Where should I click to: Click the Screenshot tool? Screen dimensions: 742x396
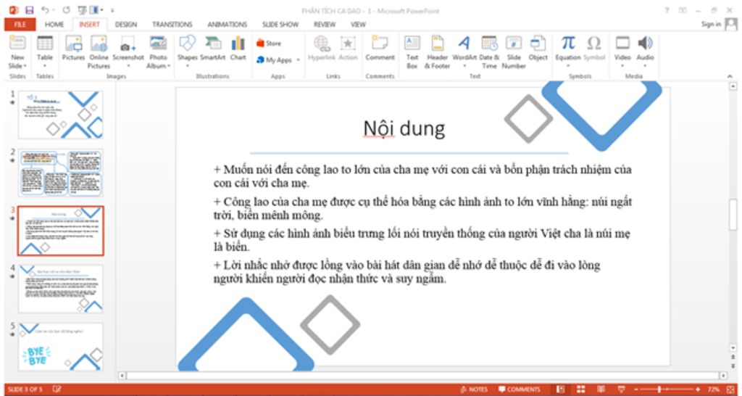[128, 52]
